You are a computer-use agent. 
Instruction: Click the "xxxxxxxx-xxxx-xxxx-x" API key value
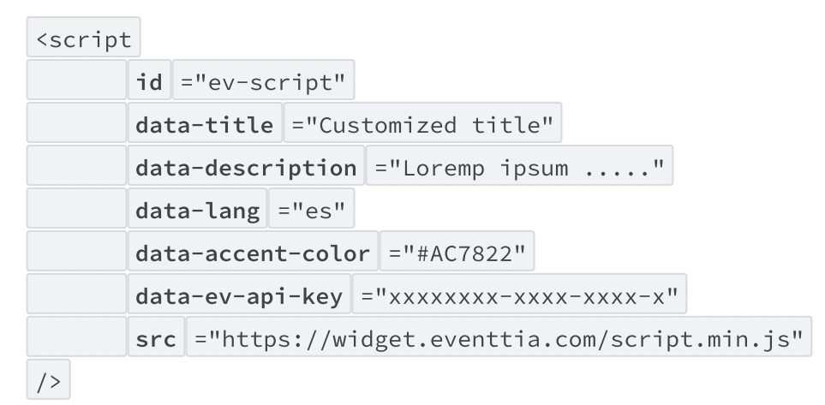(519, 297)
